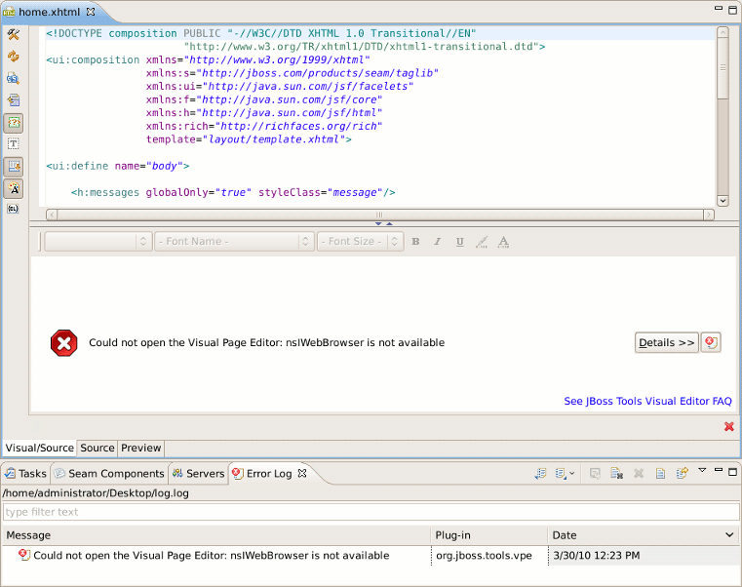Open the Export Log icon in Error Log toolbar

coord(540,474)
